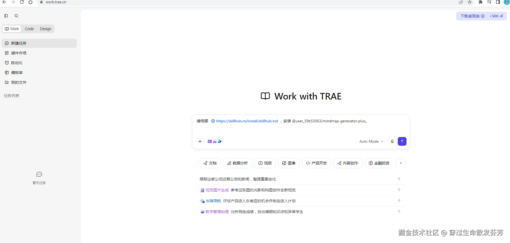Screen dimensions: 510x243
Task: Show more categories with right chevron
Action: (401, 163)
